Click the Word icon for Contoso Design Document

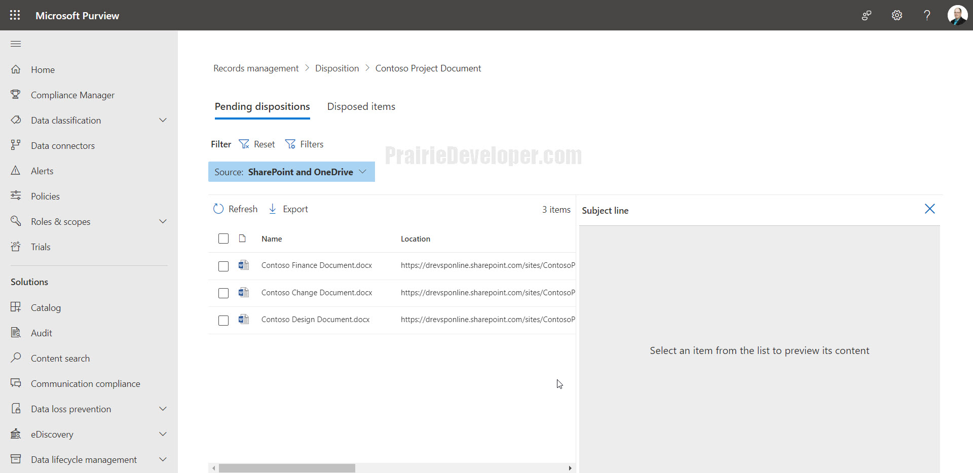pyautogui.click(x=243, y=319)
